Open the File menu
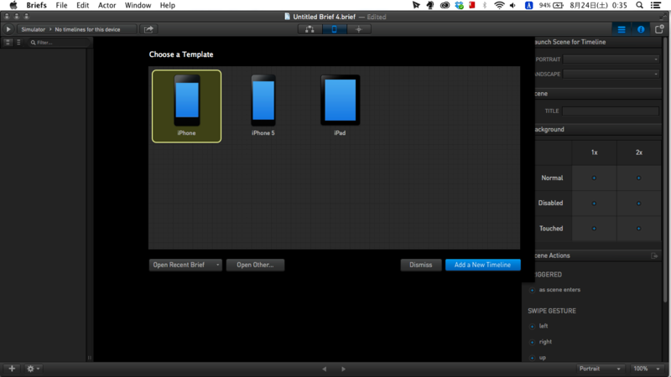 (x=61, y=5)
